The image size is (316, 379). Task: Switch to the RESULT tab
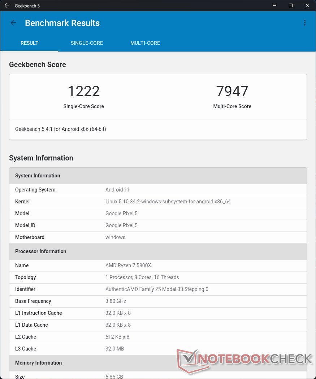click(x=29, y=43)
